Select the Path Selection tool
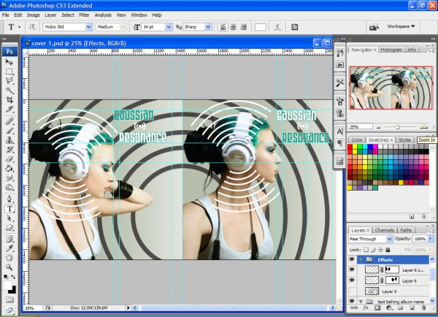Screen dimensions: 438x317 coord(9,218)
